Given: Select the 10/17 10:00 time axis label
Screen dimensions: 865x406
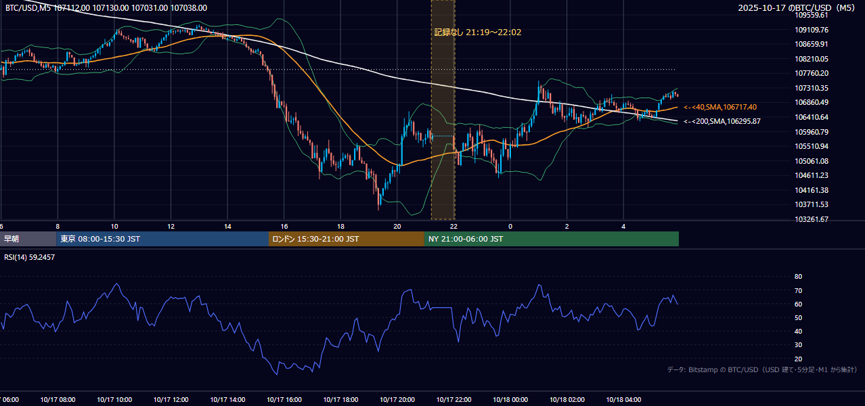Looking at the screenshot, I should pyautogui.click(x=114, y=400).
